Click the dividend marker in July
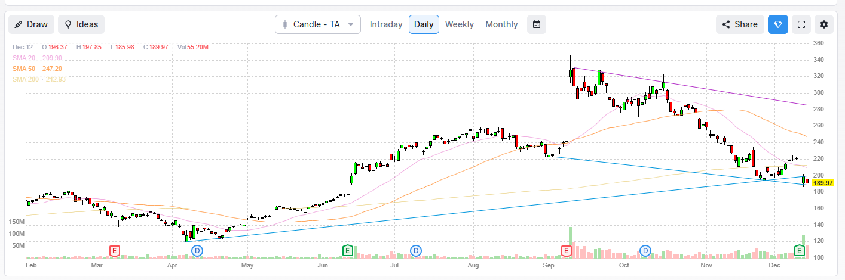 click(415, 250)
